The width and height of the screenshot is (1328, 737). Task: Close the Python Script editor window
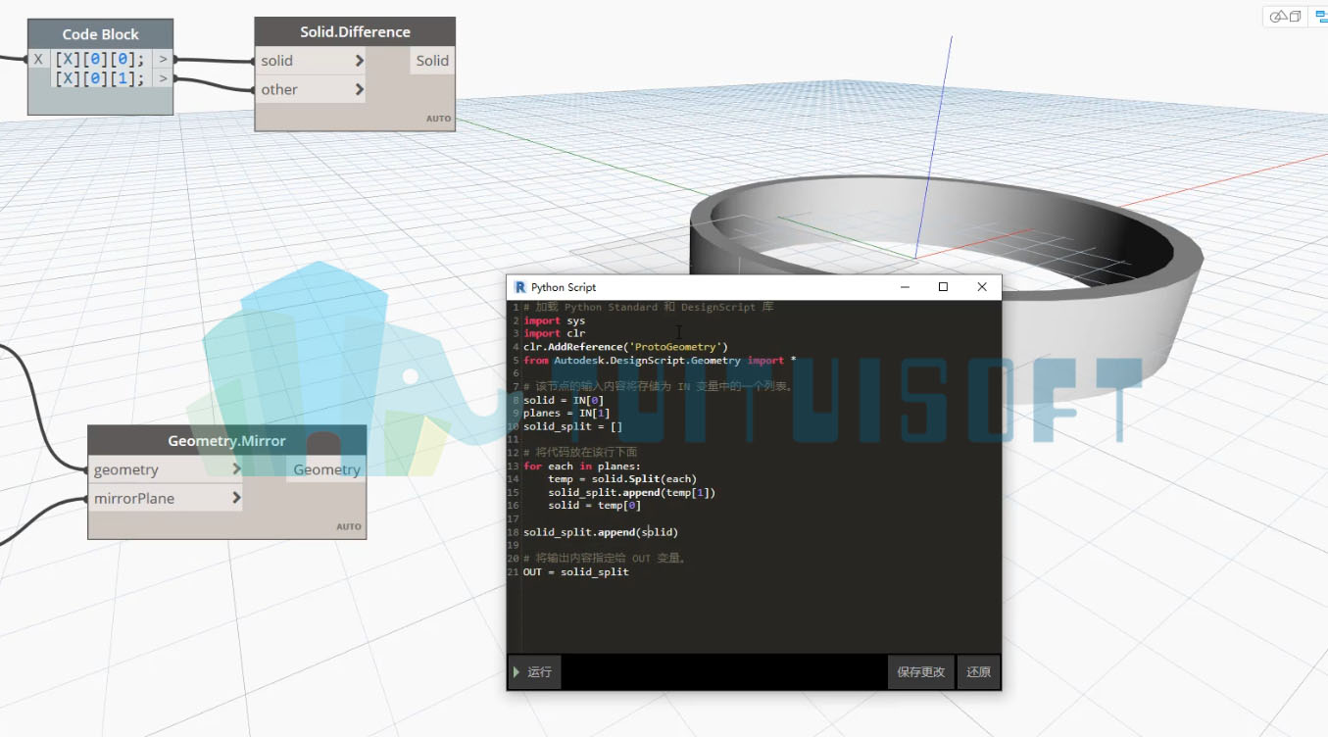click(982, 287)
